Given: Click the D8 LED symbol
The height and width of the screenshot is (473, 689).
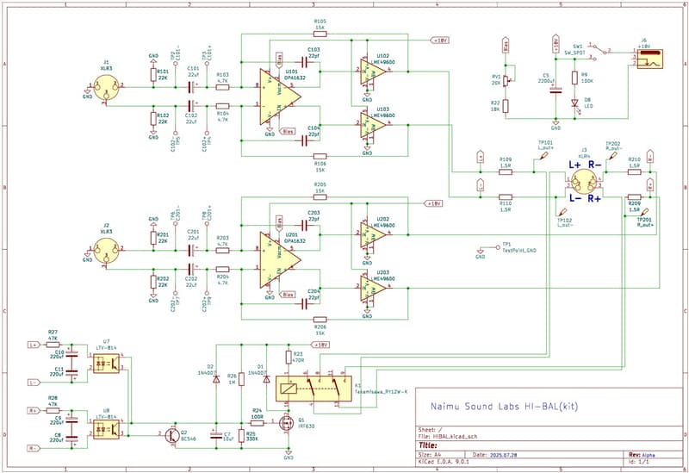Looking at the screenshot, I should coord(574,102).
